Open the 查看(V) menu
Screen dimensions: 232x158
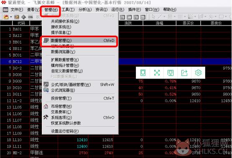tap(33, 10)
